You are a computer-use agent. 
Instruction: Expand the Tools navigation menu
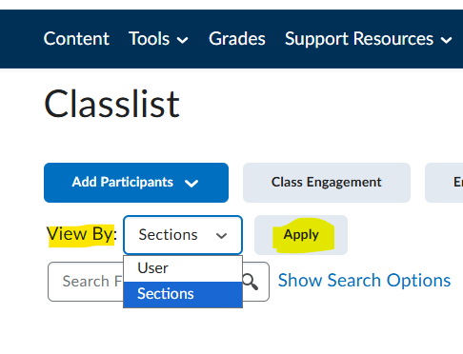(158, 39)
